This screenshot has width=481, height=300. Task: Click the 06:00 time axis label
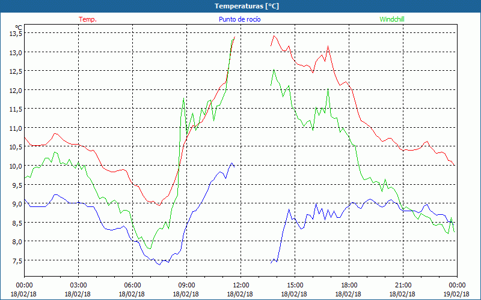pos(132,286)
